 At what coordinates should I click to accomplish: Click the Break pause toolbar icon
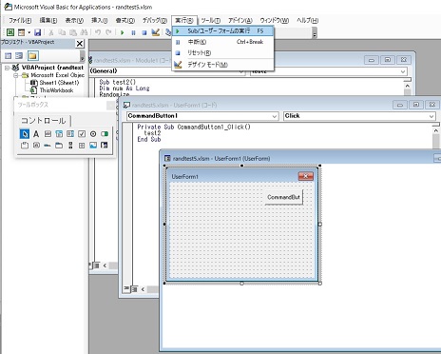click(133, 32)
